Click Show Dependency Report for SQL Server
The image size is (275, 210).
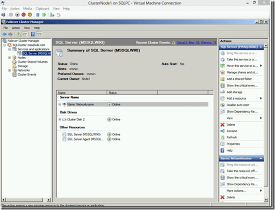pyautogui.click(x=242, y=111)
